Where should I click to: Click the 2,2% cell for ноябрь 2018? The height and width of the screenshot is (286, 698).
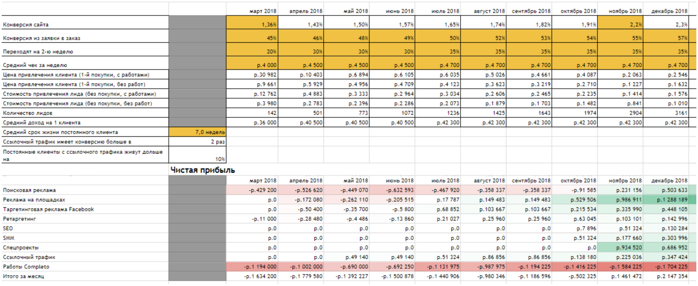620,22
